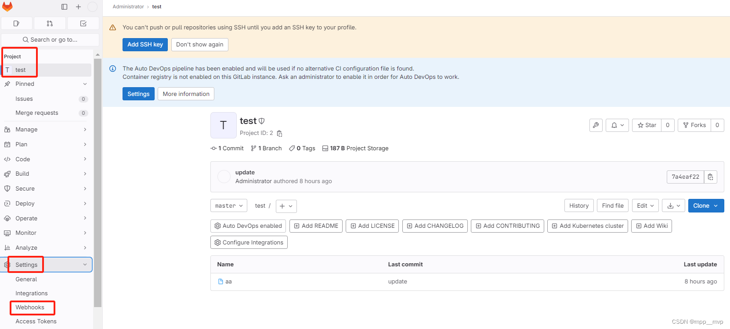Click Administrator breadcrumb link
This screenshot has height=329, width=730.
[x=128, y=7]
